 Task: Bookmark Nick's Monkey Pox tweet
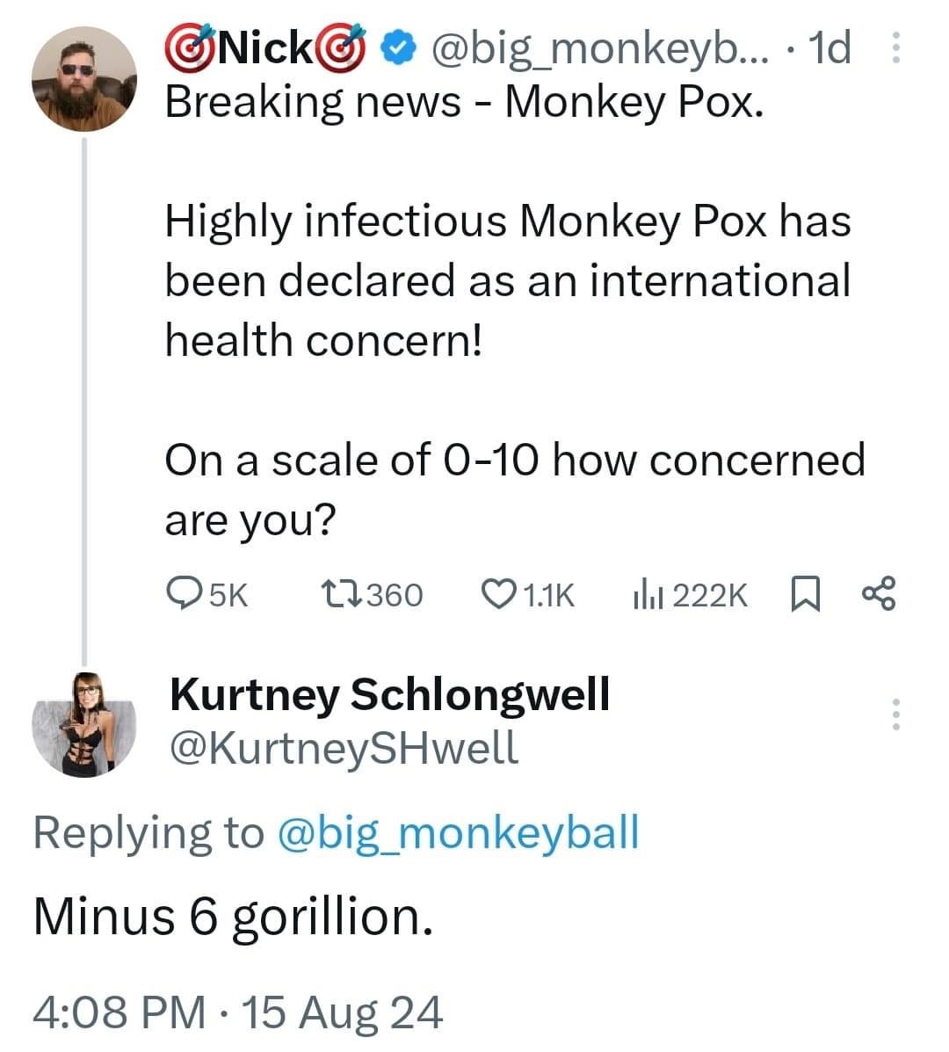point(805,594)
